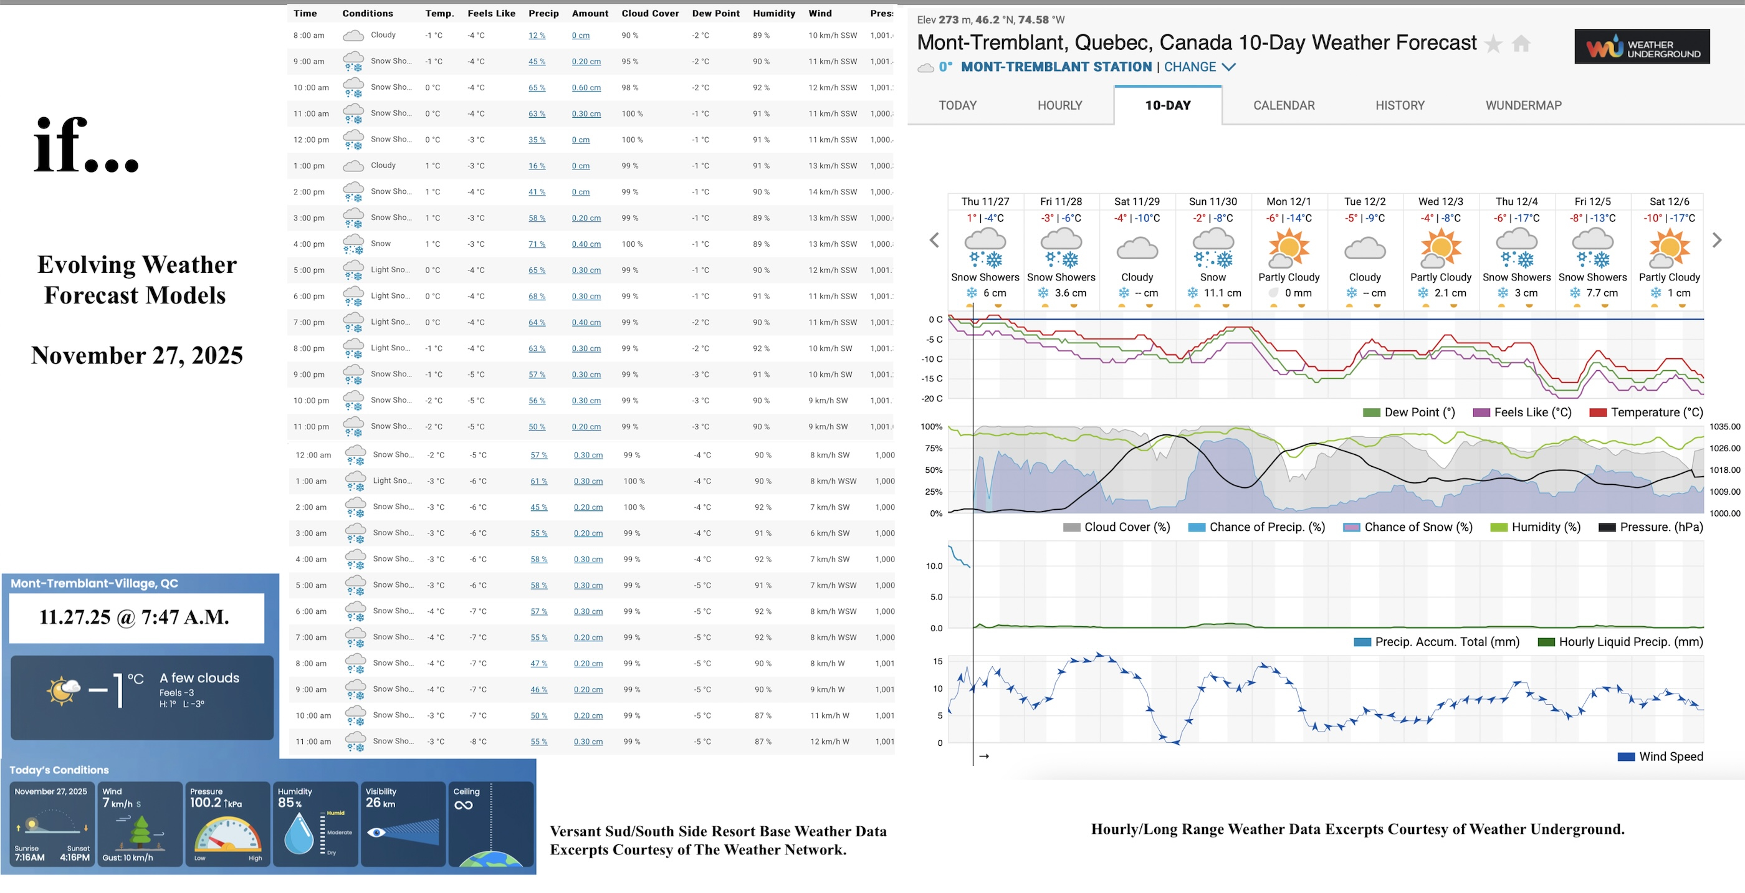The height and width of the screenshot is (893, 1745).
Task: Open the MONT-TREMBLANT STATION link
Action: tap(1055, 67)
